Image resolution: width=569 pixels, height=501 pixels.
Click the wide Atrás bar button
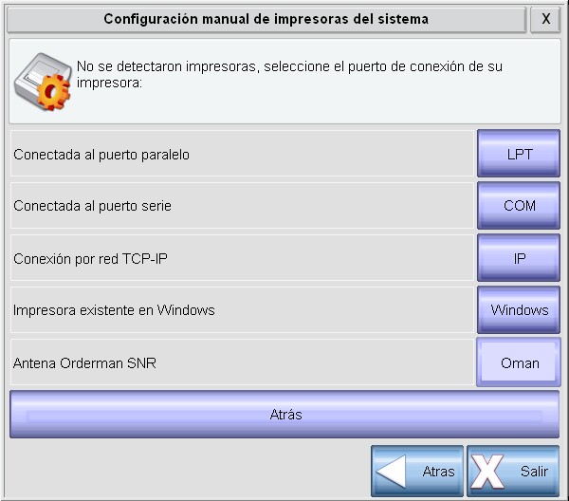point(284,415)
